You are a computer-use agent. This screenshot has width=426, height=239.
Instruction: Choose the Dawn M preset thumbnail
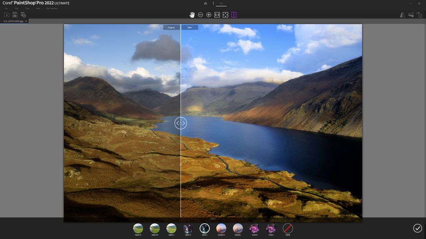coord(155,229)
